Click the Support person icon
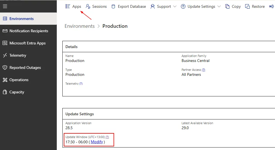This screenshot has height=150, width=275. coord(153,6)
